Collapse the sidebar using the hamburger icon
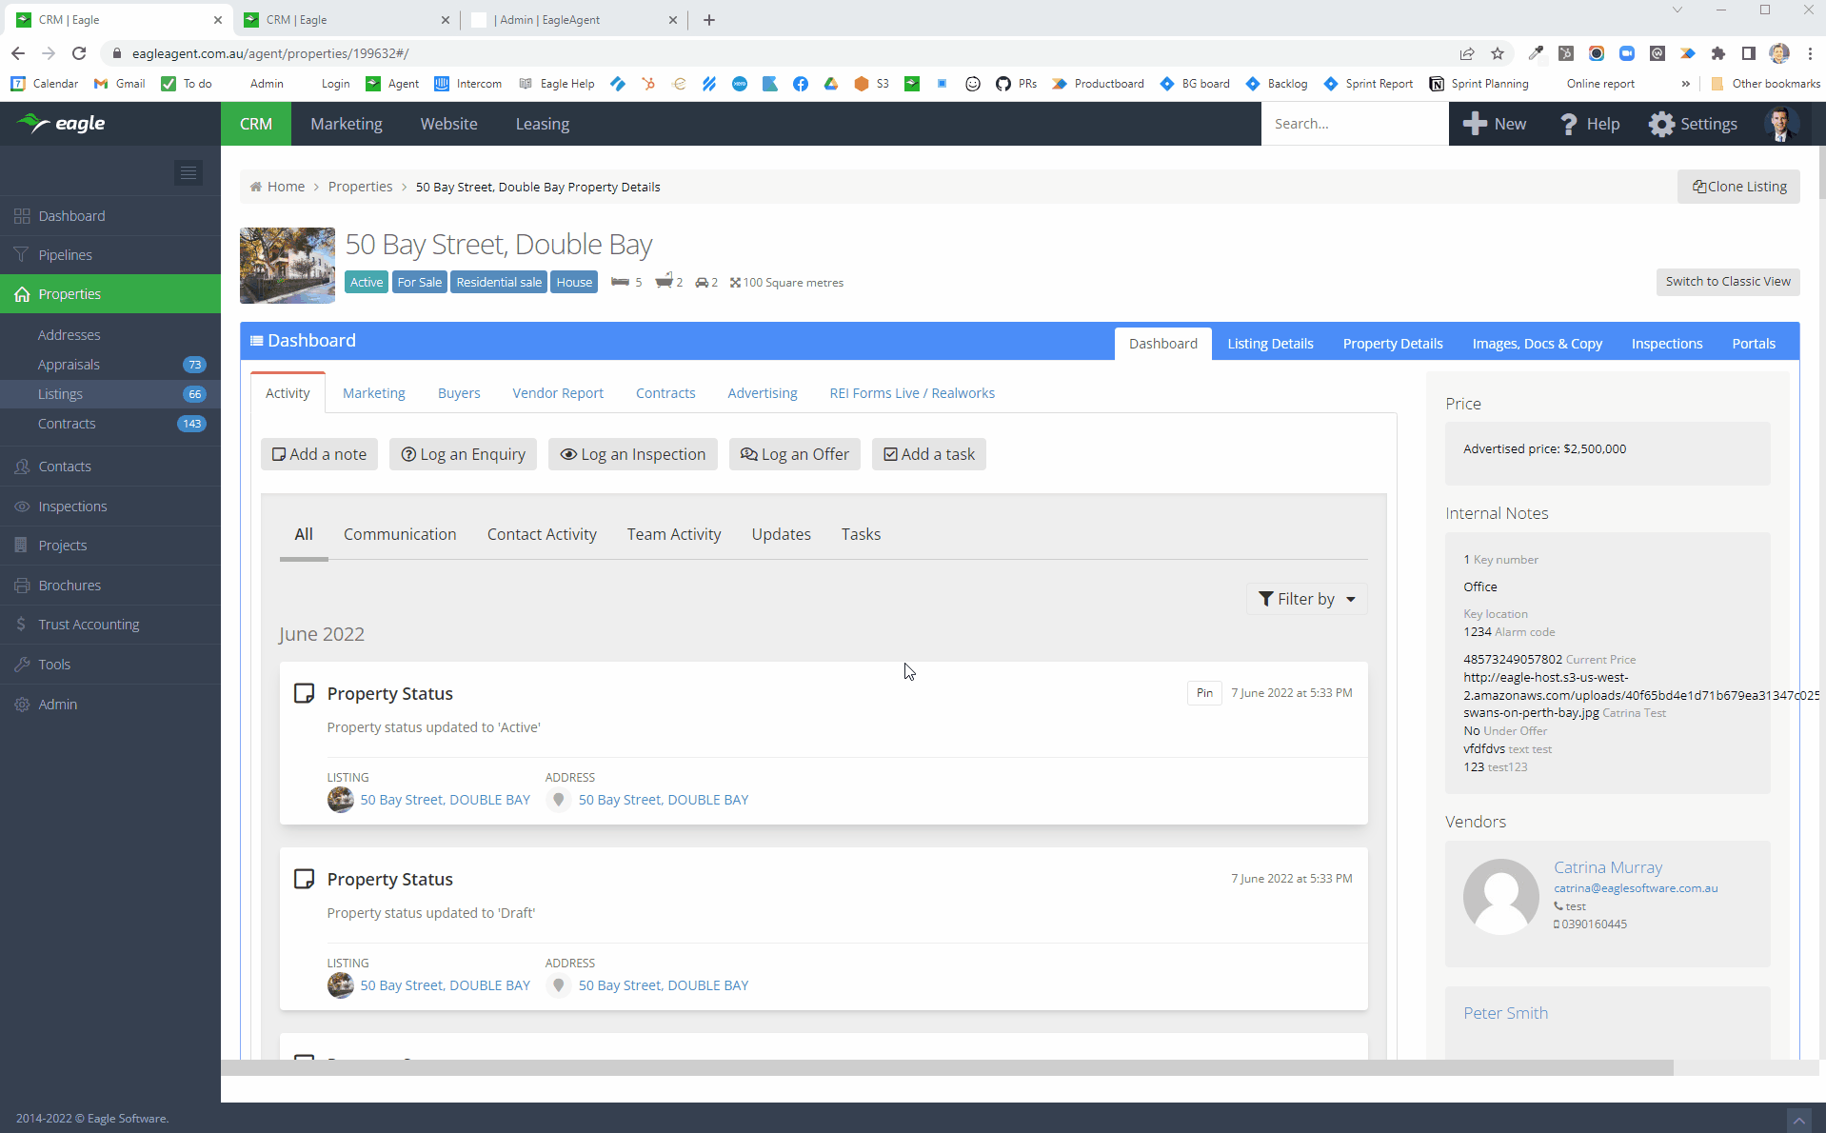 pyautogui.click(x=189, y=172)
